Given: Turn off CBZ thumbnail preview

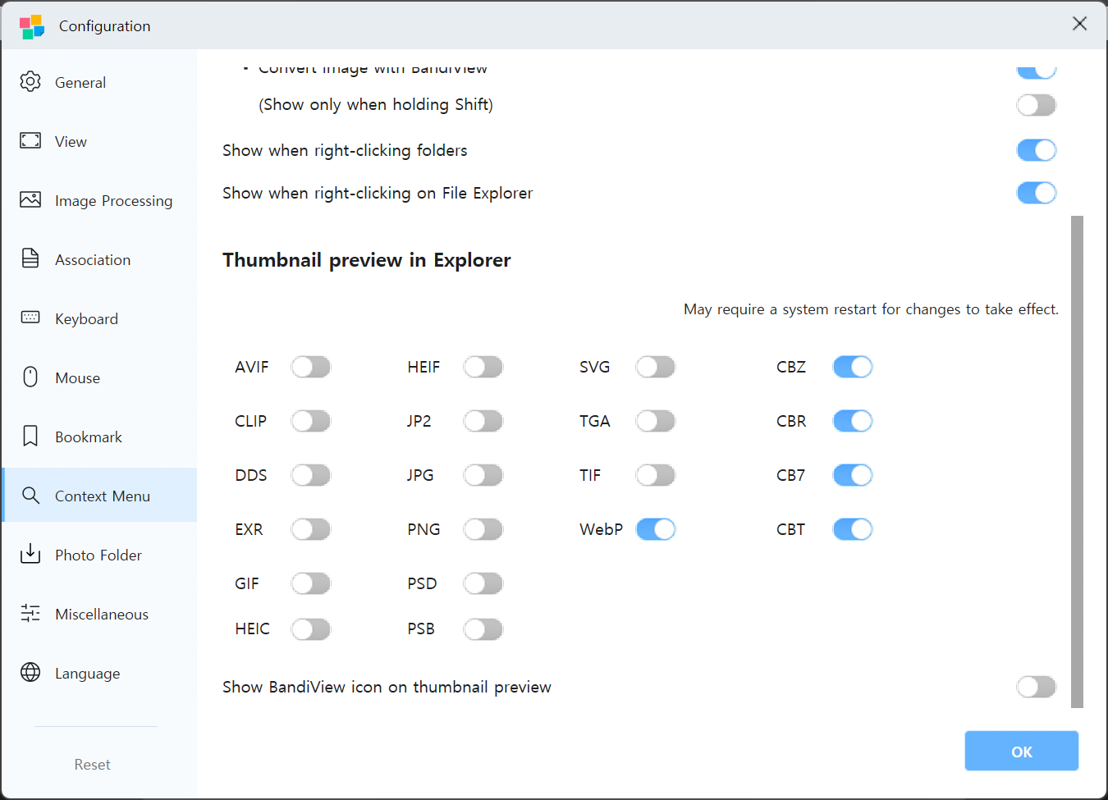Looking at the screenshot, I should (x=853, y=367).
